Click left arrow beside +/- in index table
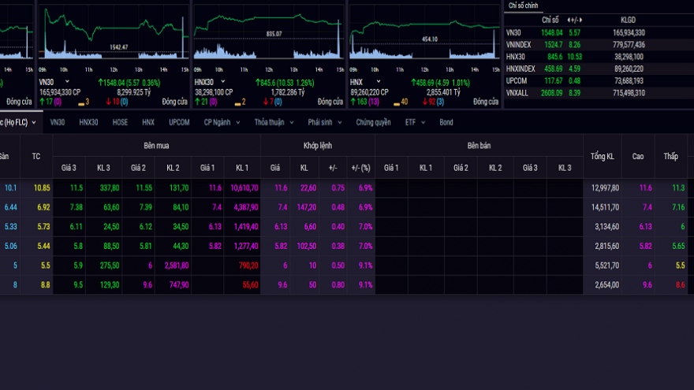This screenshot has width=694, height=390. (568, 19)
